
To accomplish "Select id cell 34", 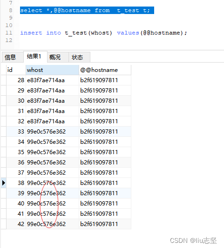I will coord(16,142).
